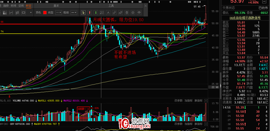Screen dimensions: 270x131
Task: Close the OBV indicator panel
Action: [x=206, y=124]
